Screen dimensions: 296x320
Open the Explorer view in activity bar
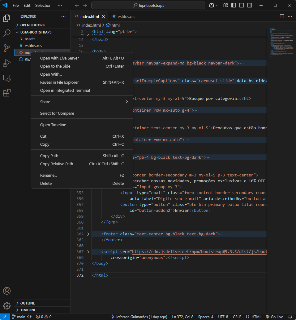(7, 18)
